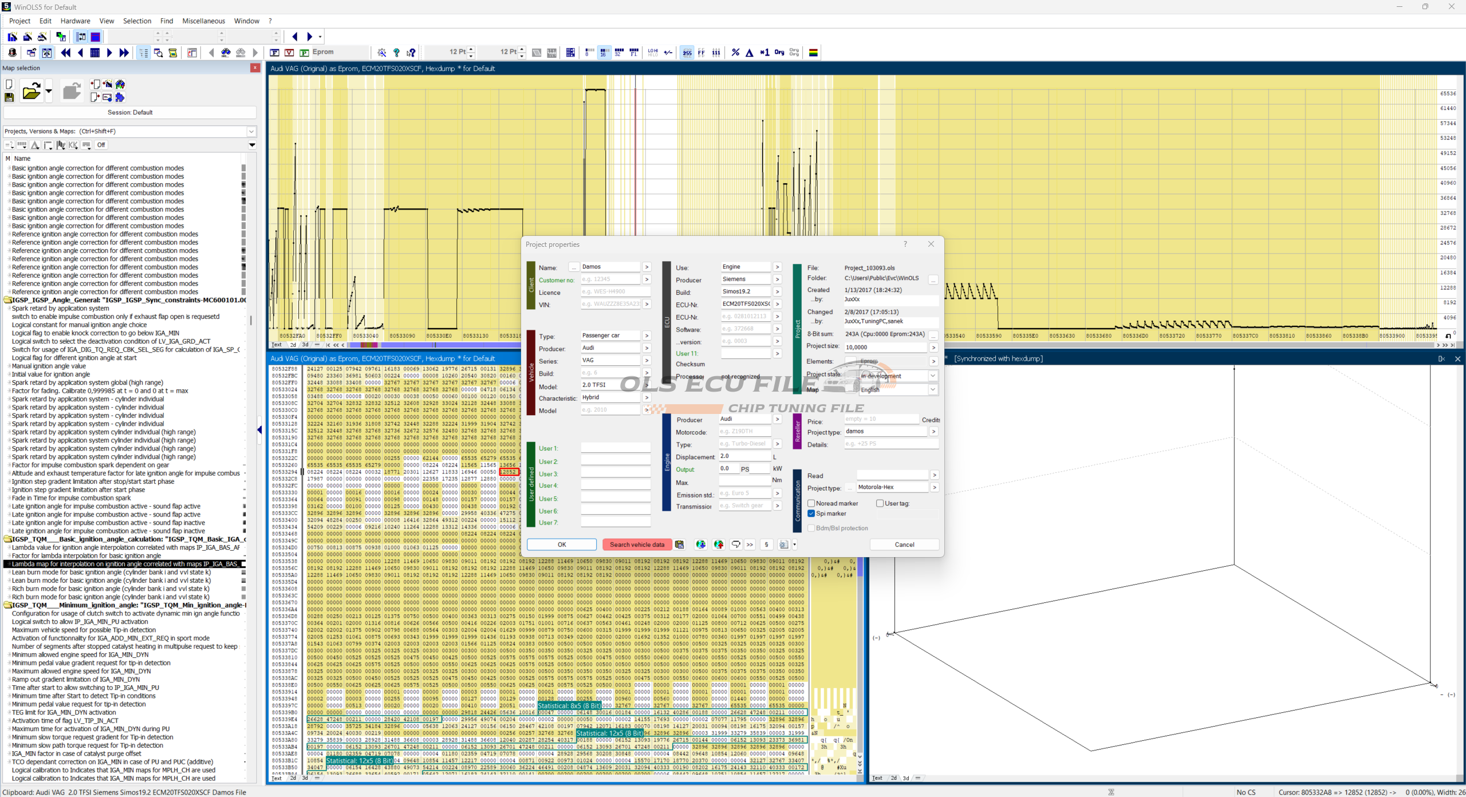Jump to previous map with double-left arrows
Image resolution: width=1466 pixels, height=797 pixels.
(66, 53)
